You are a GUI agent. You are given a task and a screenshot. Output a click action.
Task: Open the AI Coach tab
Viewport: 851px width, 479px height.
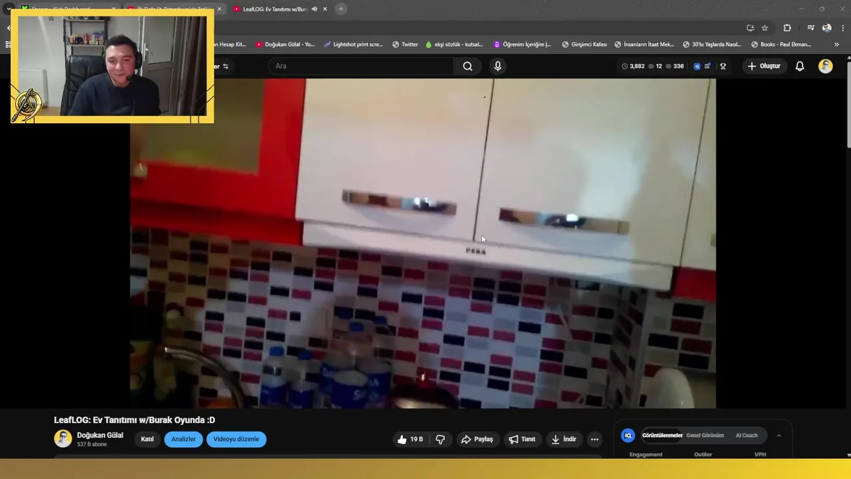tap(747, 435)
